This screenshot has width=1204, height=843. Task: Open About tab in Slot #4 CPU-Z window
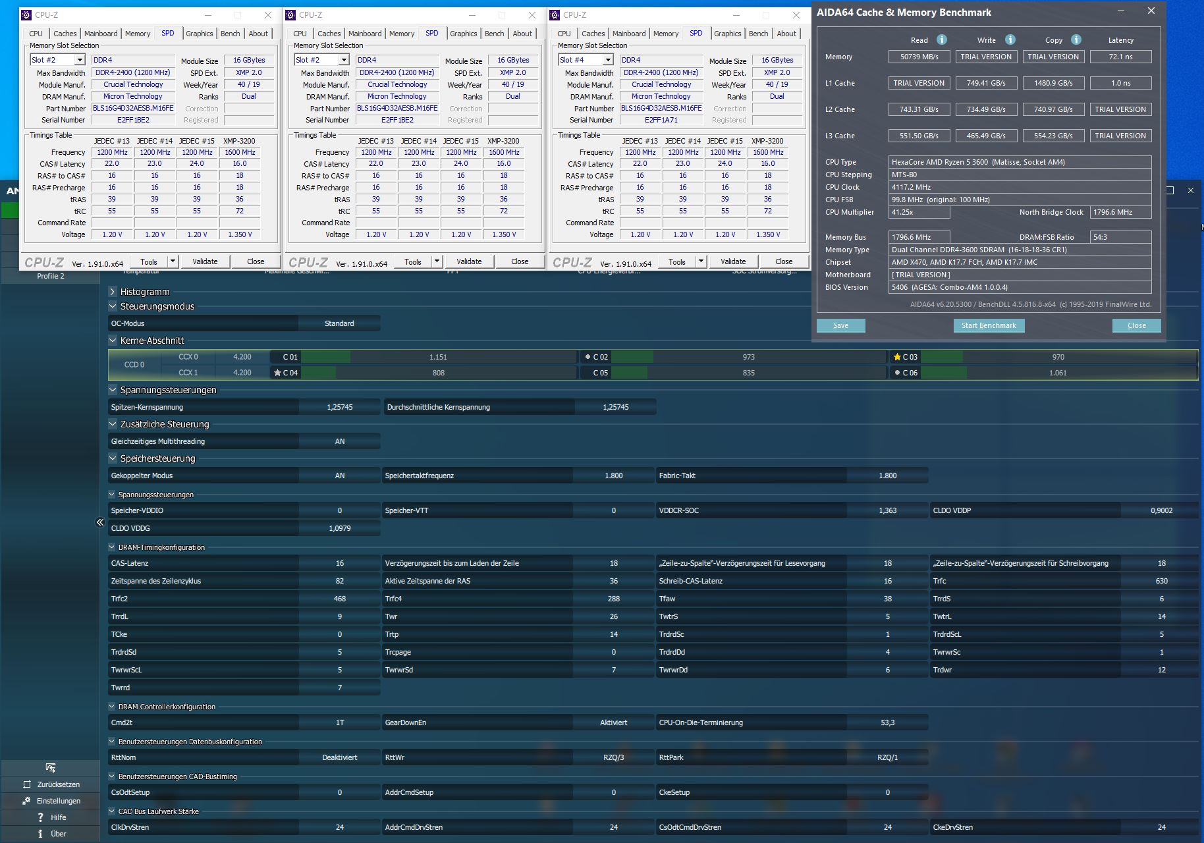[786, 34]
